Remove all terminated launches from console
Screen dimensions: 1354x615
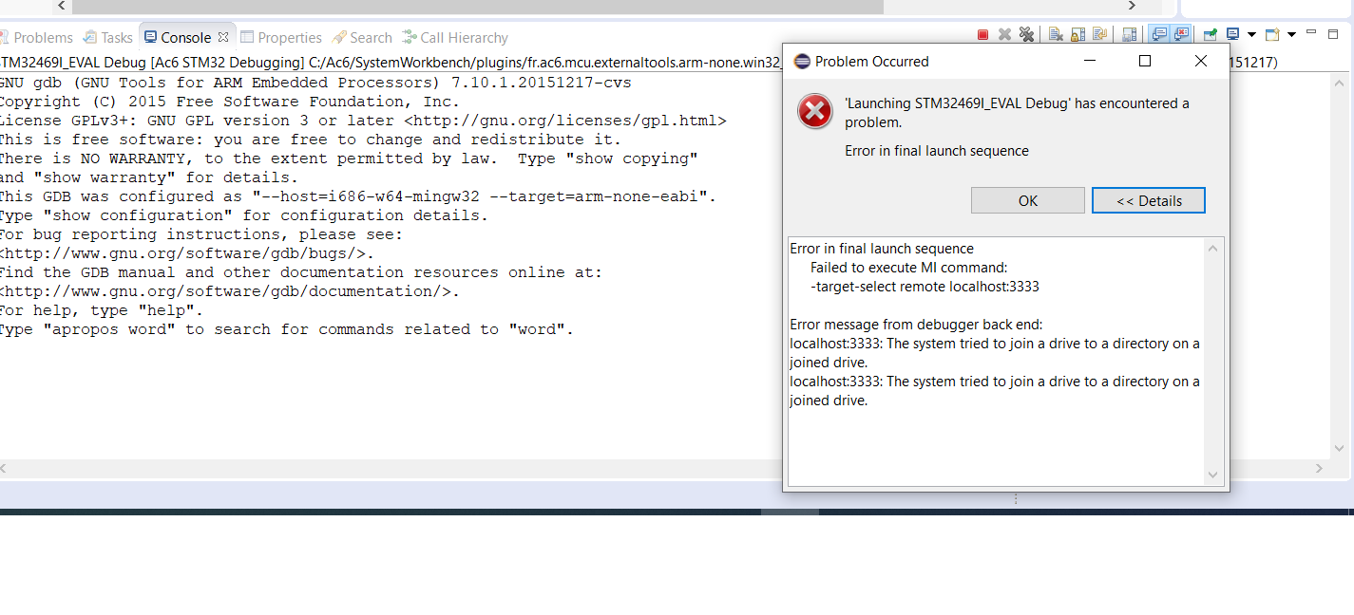click(1026, 35)
